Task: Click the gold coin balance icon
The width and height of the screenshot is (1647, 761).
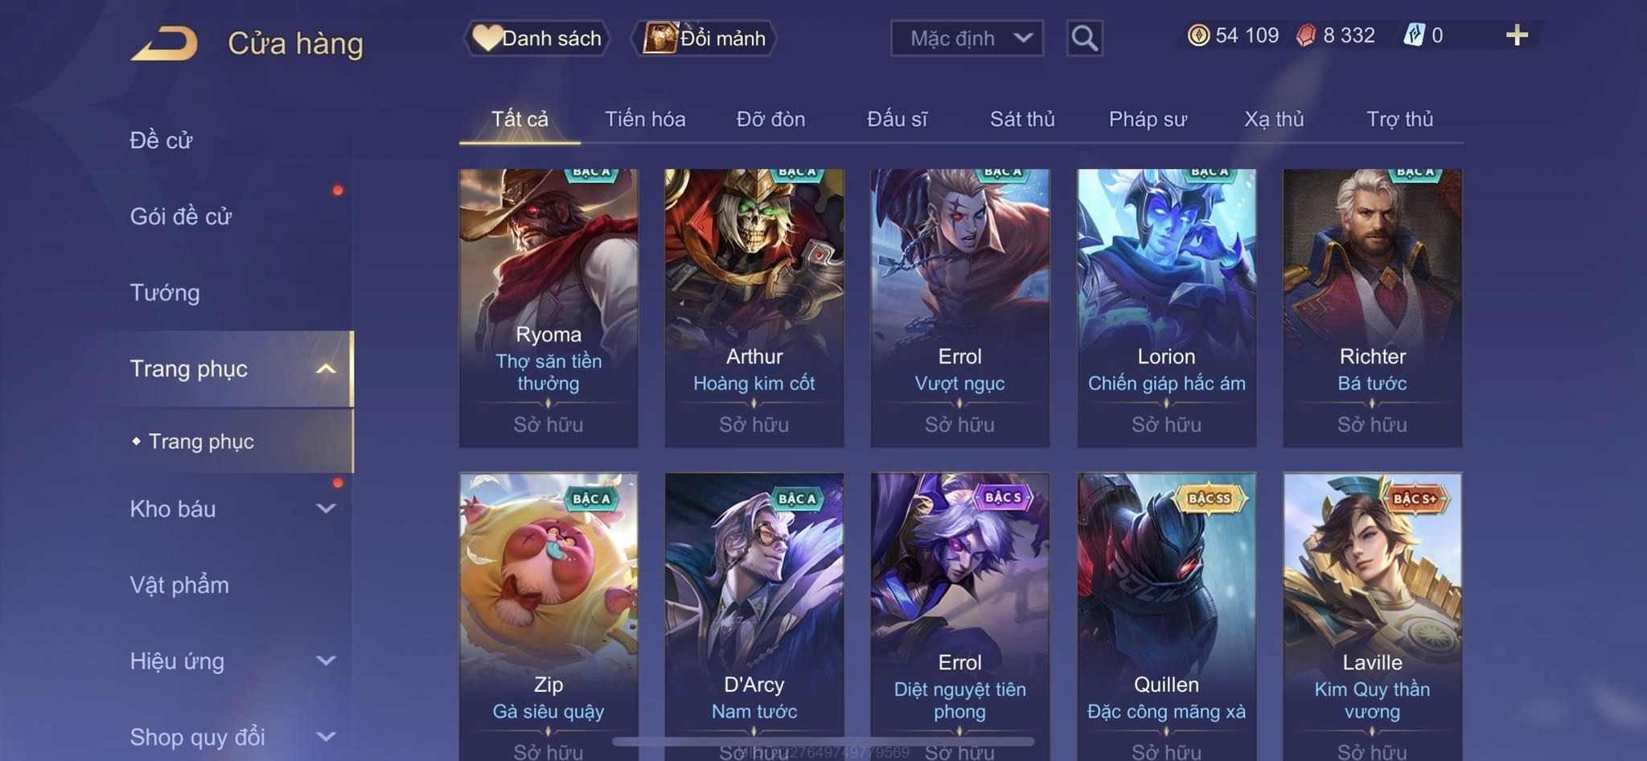Action: (x=1198, y=35)
